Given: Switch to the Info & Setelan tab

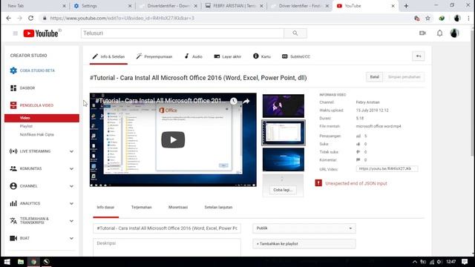Looking at the screenshot, I should 108,56.
